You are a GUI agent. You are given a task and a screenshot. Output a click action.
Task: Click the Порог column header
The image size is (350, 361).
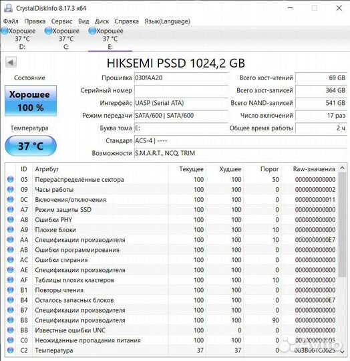[x=262, y=169]
